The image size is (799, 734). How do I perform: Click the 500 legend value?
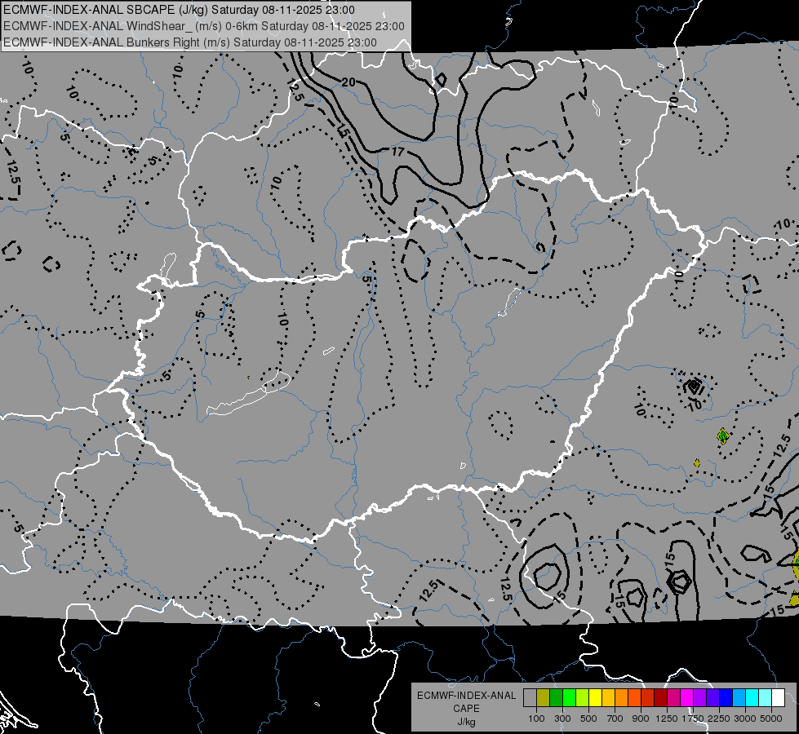(588, 719)
